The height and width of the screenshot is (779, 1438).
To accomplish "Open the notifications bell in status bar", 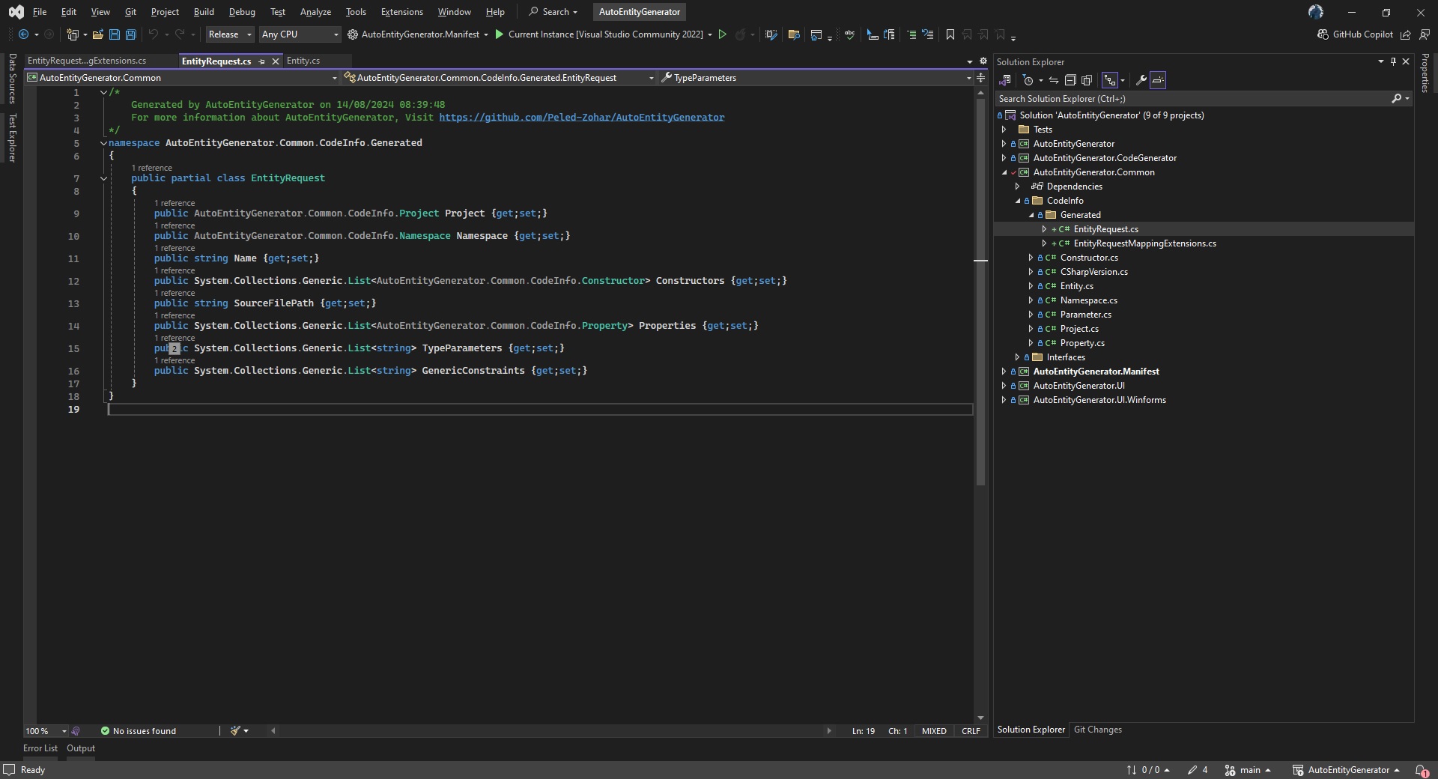I will click(x=1421, y=770).
